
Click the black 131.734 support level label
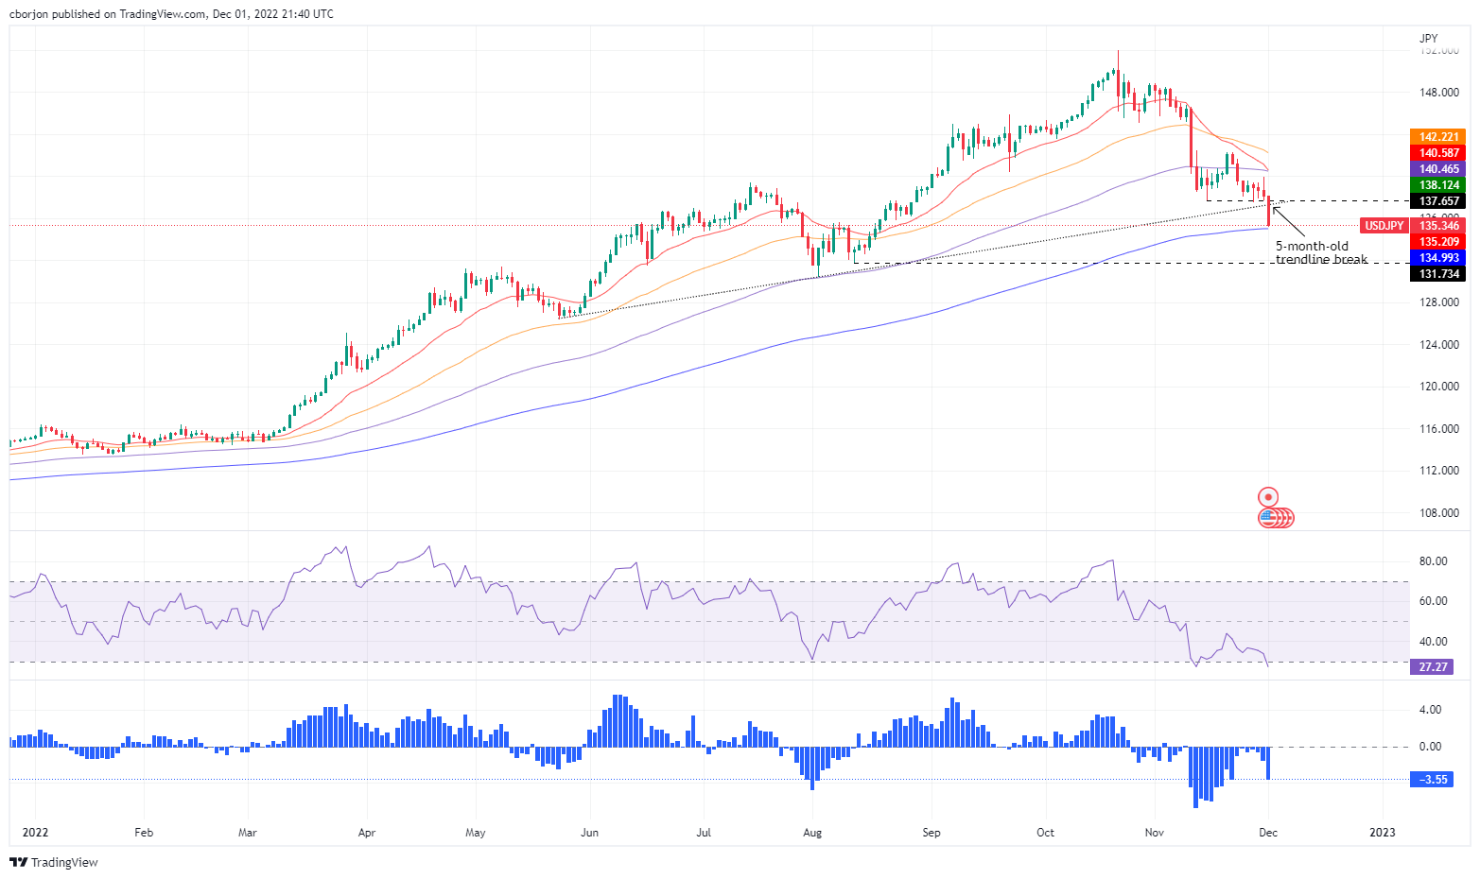pos(1437,274)
